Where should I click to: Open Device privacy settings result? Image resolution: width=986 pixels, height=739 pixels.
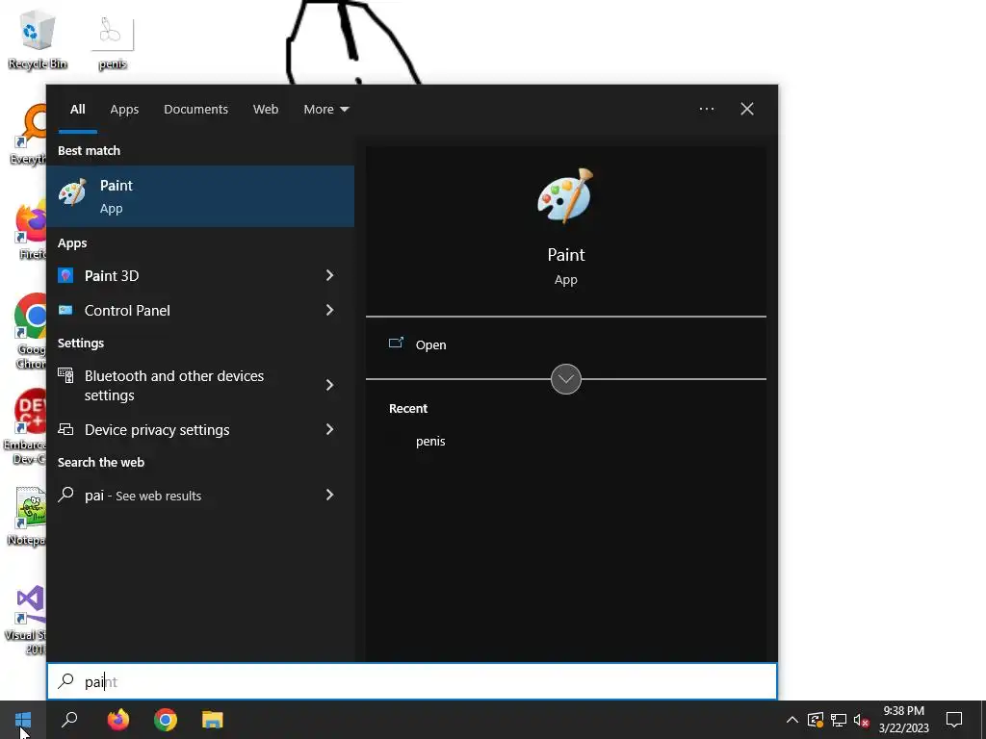(x=200, y=430)
